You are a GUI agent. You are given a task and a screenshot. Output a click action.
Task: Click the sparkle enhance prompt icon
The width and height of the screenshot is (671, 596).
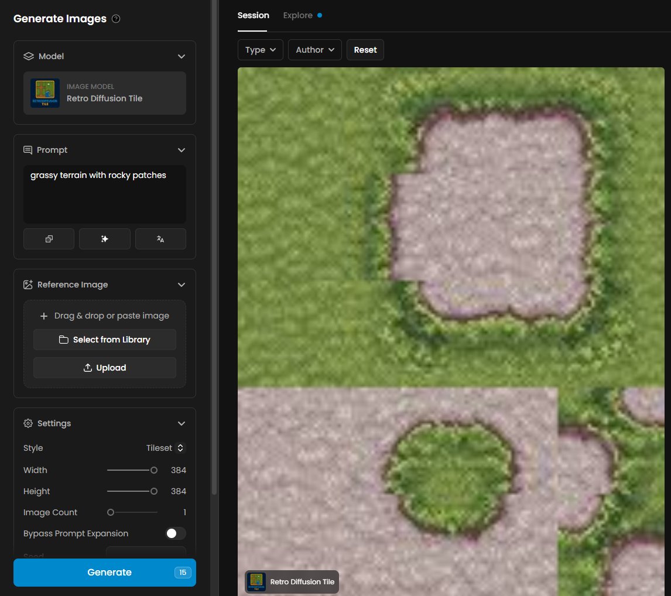click(105, 239)
